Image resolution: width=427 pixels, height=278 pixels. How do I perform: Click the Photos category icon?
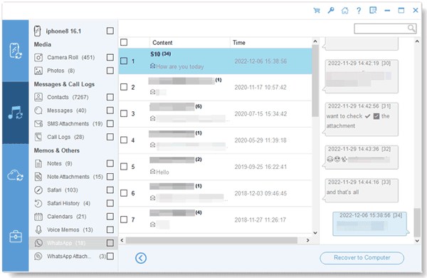(38, 71)
